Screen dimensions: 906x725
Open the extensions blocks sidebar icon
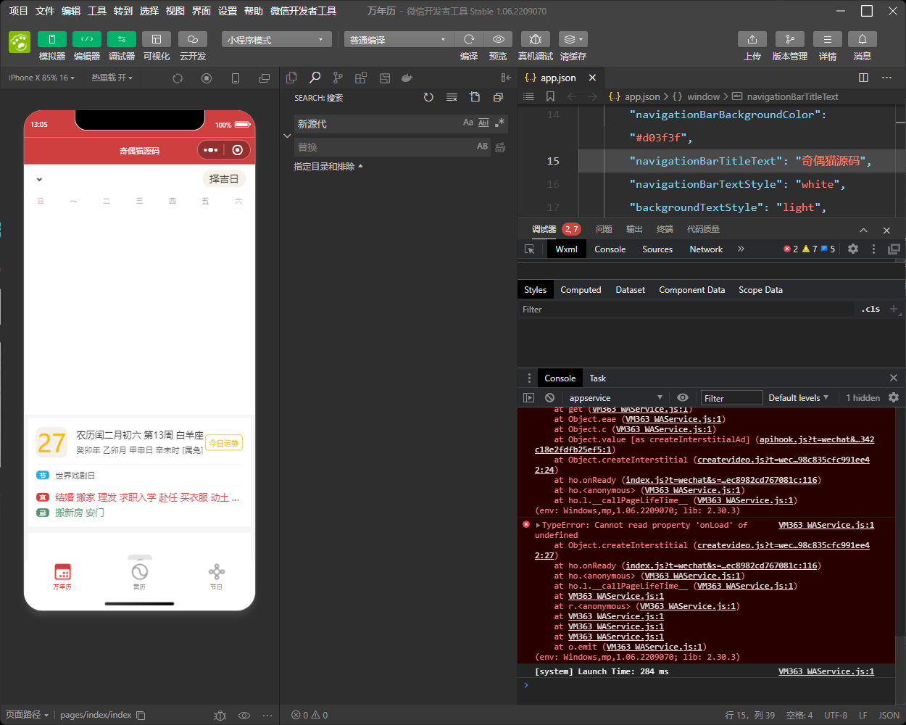[x=361, y=78]
